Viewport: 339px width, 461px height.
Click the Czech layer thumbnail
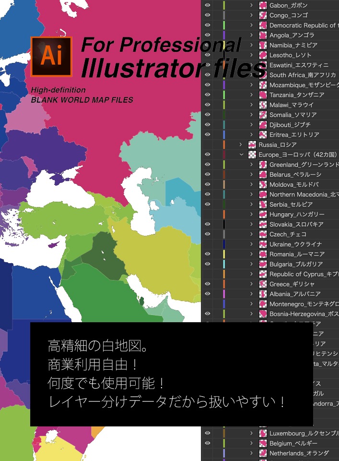[263, 234]
